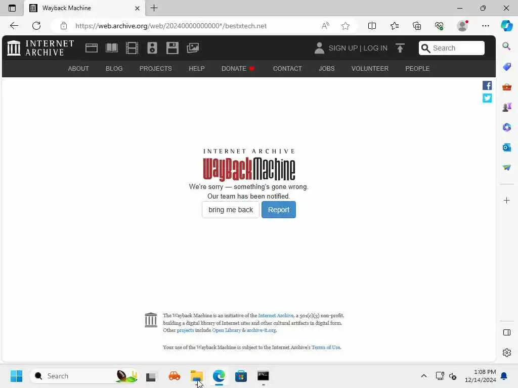The width and height of the screenshot is (518, 388).
Task: Click the user avatar icon
Action: point(319,48)
